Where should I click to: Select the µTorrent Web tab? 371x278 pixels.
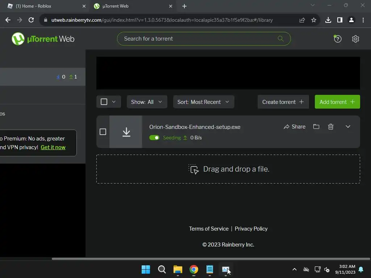133,6
